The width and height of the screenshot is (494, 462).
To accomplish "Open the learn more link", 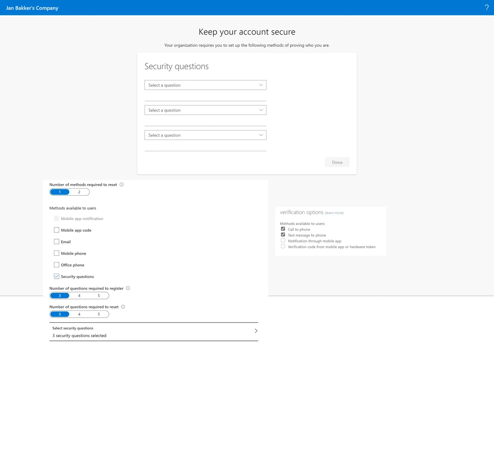I will [x=334, y=213].
